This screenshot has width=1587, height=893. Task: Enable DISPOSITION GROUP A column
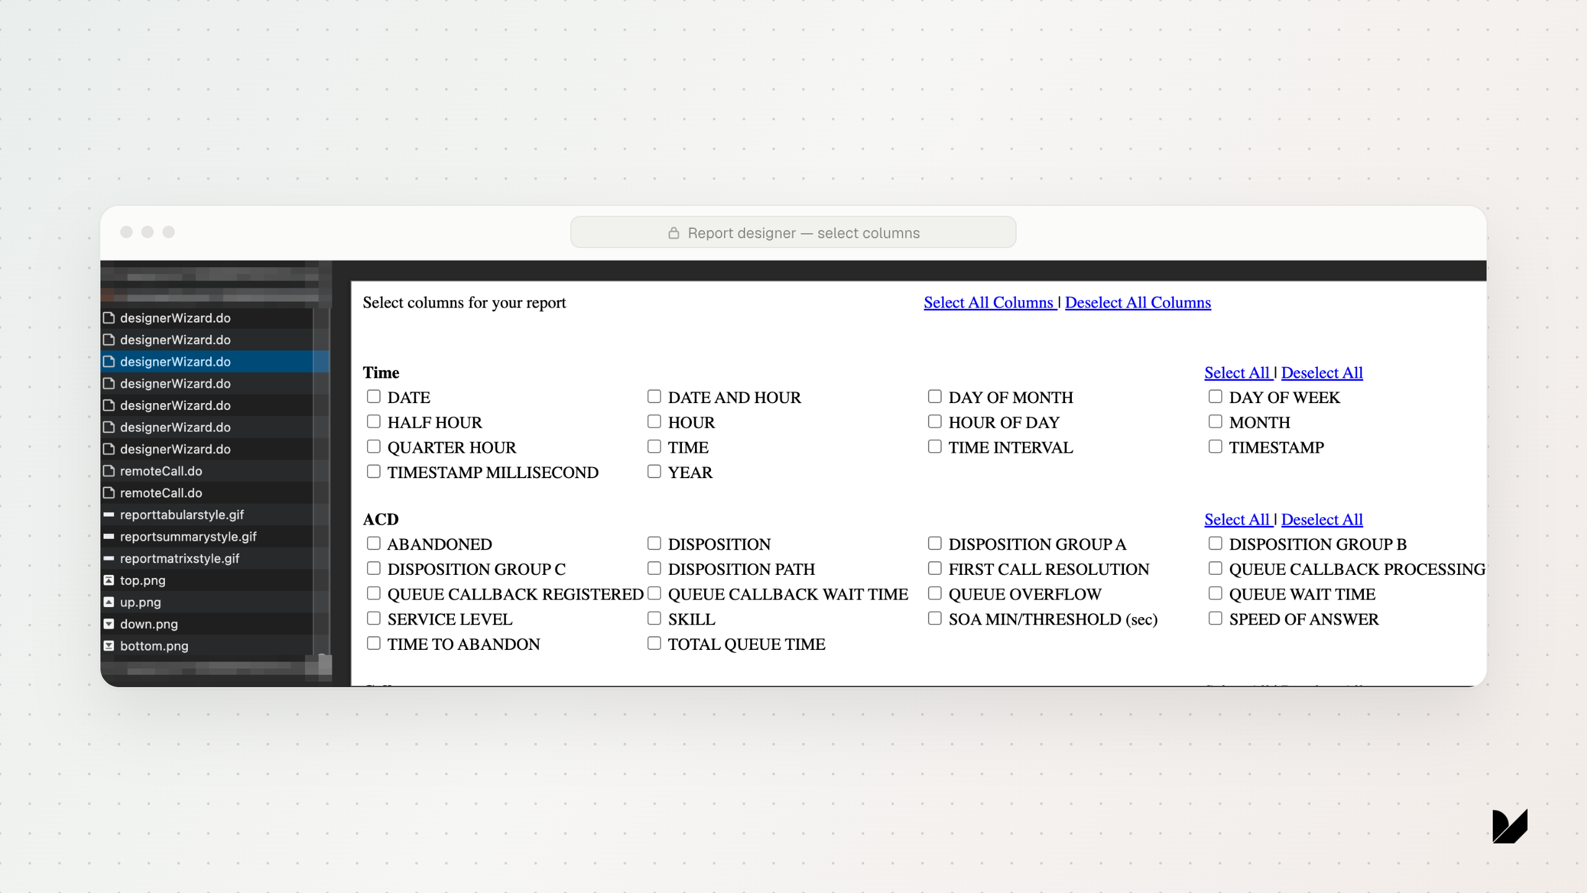coord(935,543)
